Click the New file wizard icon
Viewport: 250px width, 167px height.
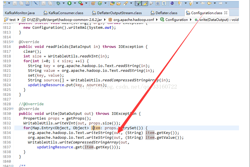coord(4,3)
